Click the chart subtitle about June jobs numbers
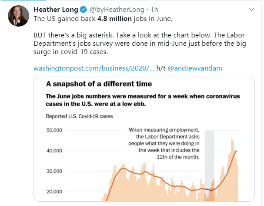Screen dimensions: 264x206 pyautogui.click(x=143, y=100)
